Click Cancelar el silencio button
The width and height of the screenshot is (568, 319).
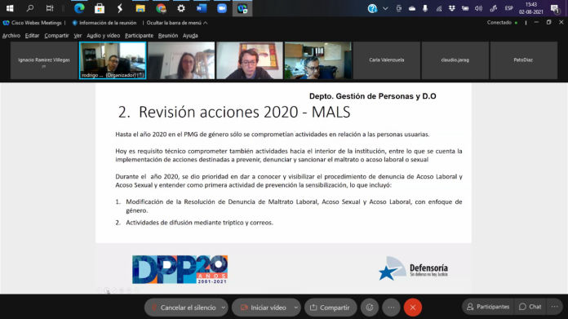(x=183, y=308)
